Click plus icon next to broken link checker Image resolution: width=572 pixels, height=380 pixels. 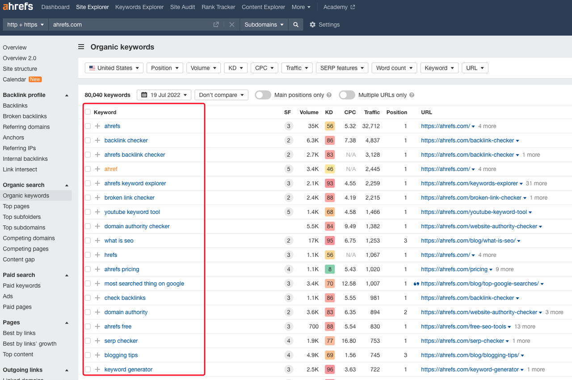[97, 197]
